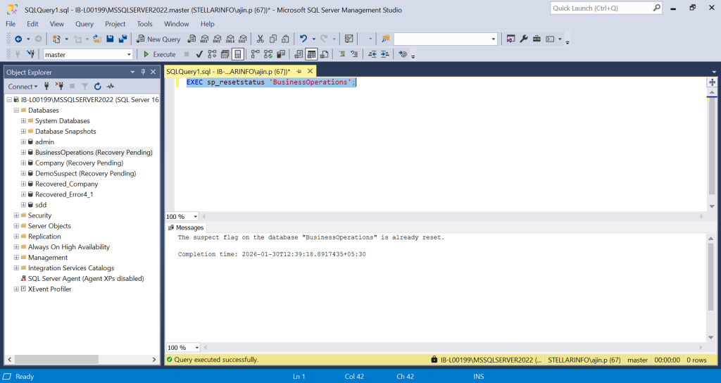Click the Execute button
Viewport: 721px width, 383px height.
click(159, 54)
